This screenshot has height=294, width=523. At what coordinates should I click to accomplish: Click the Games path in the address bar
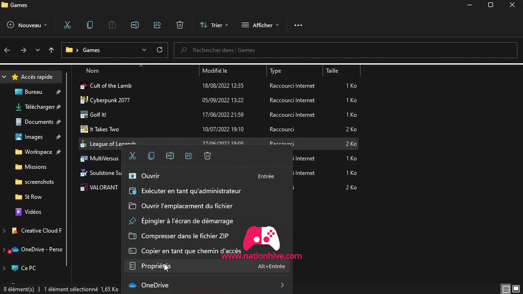pyautogui.click(x=91, y=50)
